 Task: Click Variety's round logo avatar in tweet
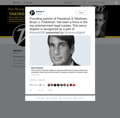click(x=32, y=13)
